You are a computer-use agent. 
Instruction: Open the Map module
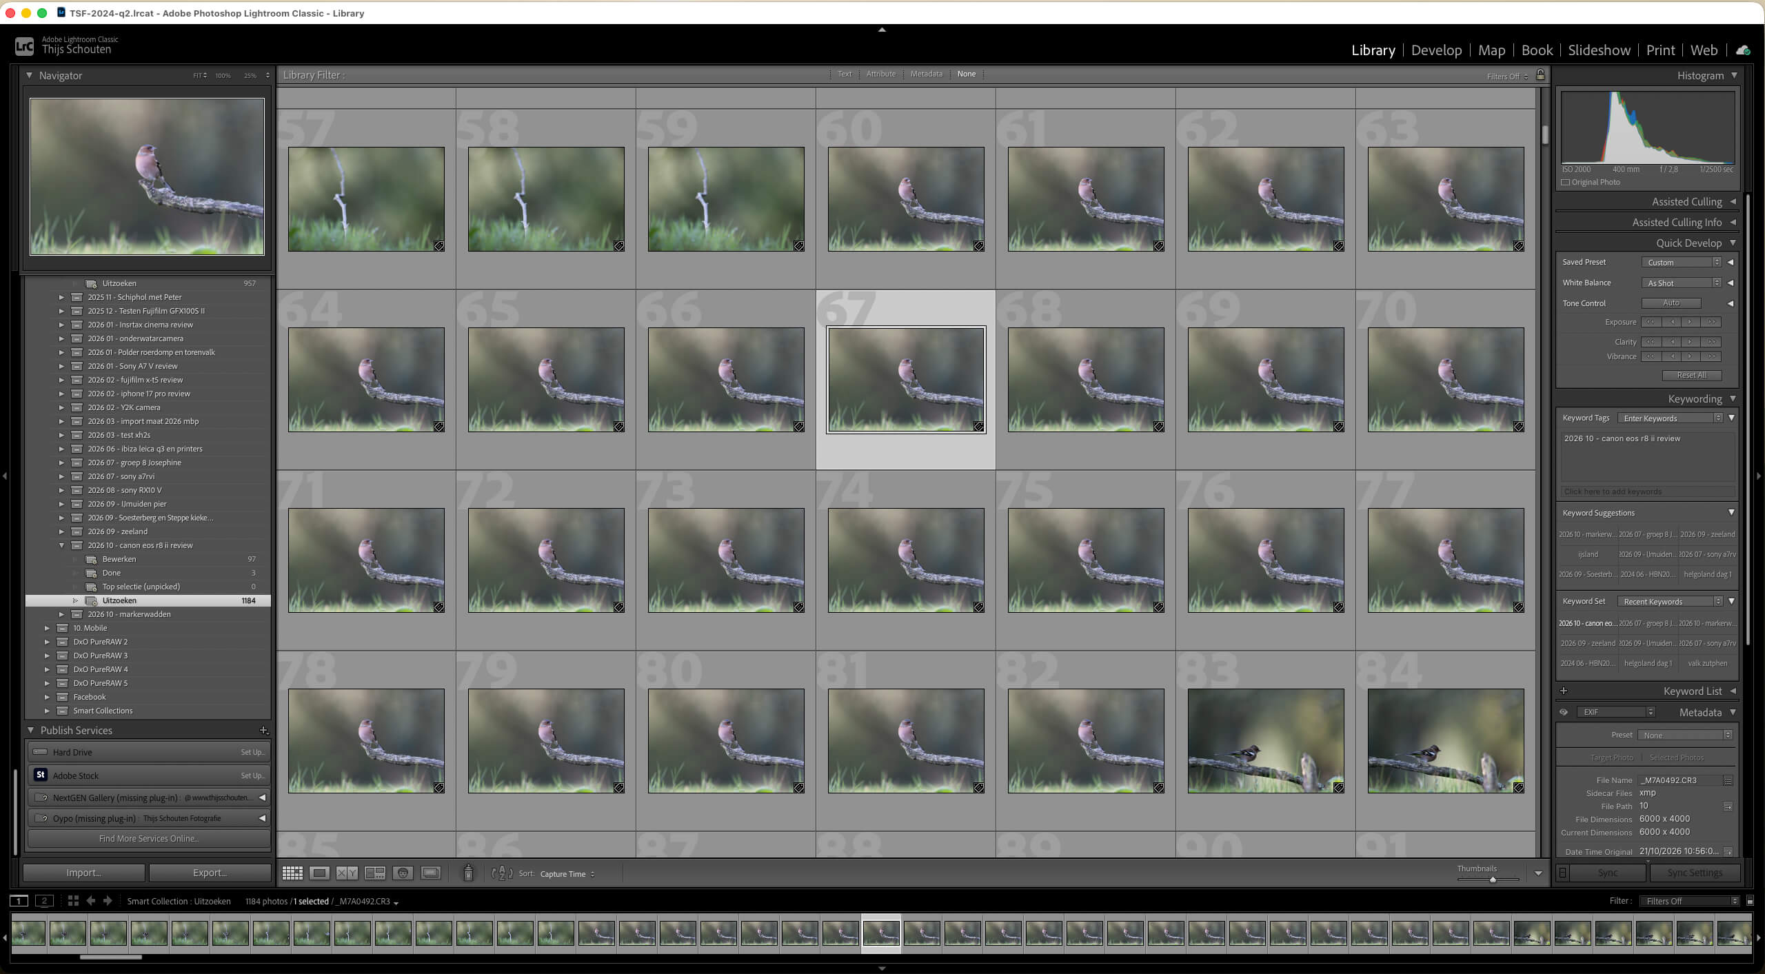coord(1491,50)
